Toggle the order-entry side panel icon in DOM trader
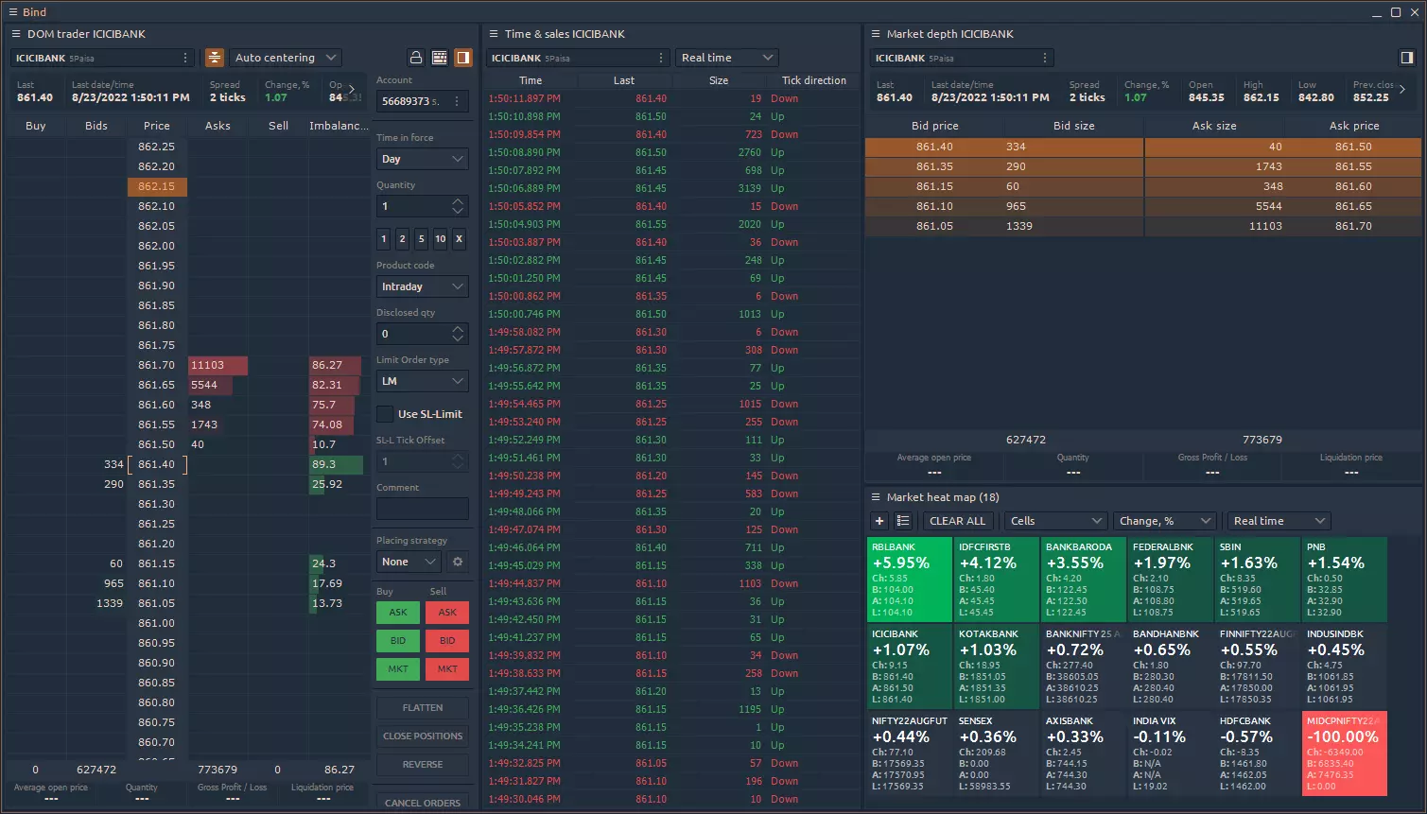 click(463, 58)
